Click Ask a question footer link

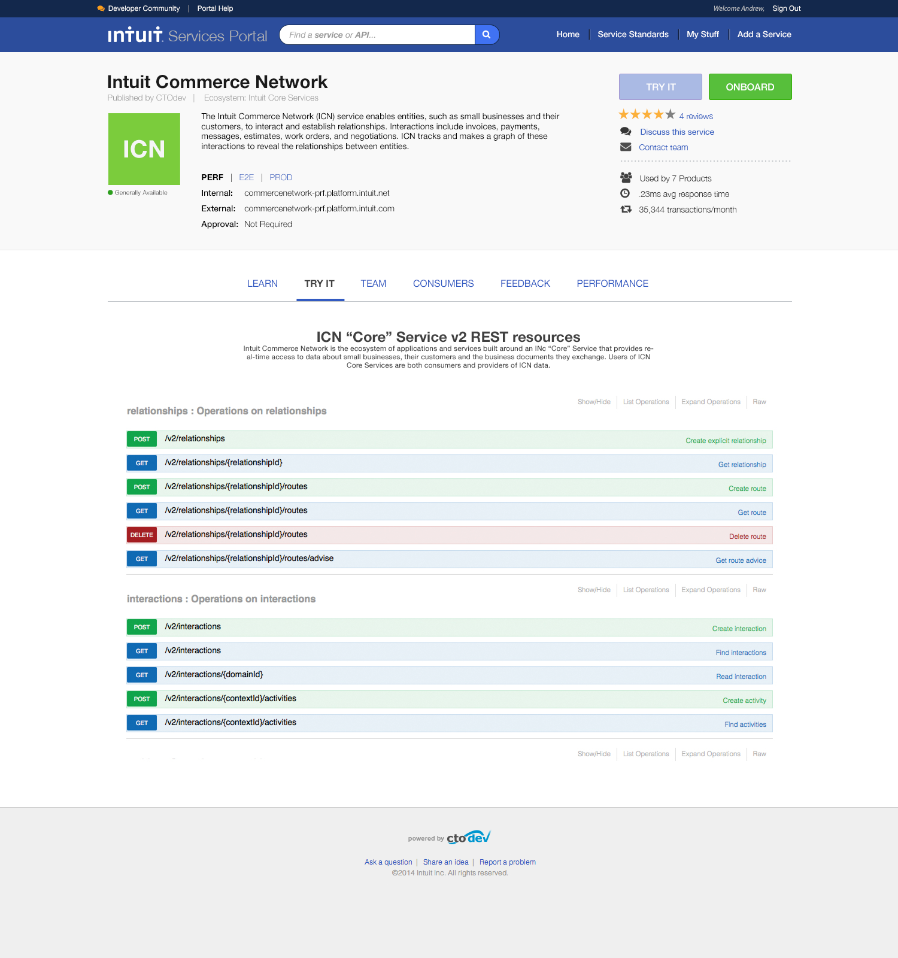coord(389,862)
